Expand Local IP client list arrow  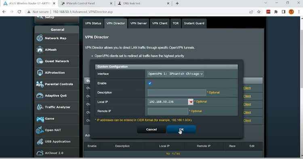191,102
